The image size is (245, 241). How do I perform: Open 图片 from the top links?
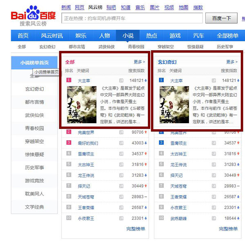point(154,7)
